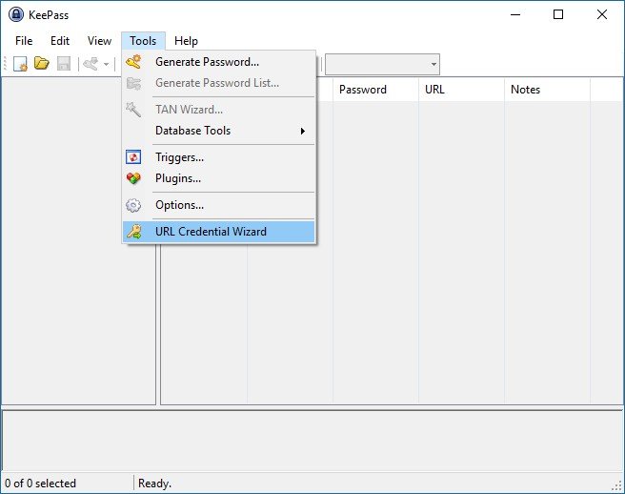
Task: Click the Plugins colored blocks icon
Action: coord(133,178)
